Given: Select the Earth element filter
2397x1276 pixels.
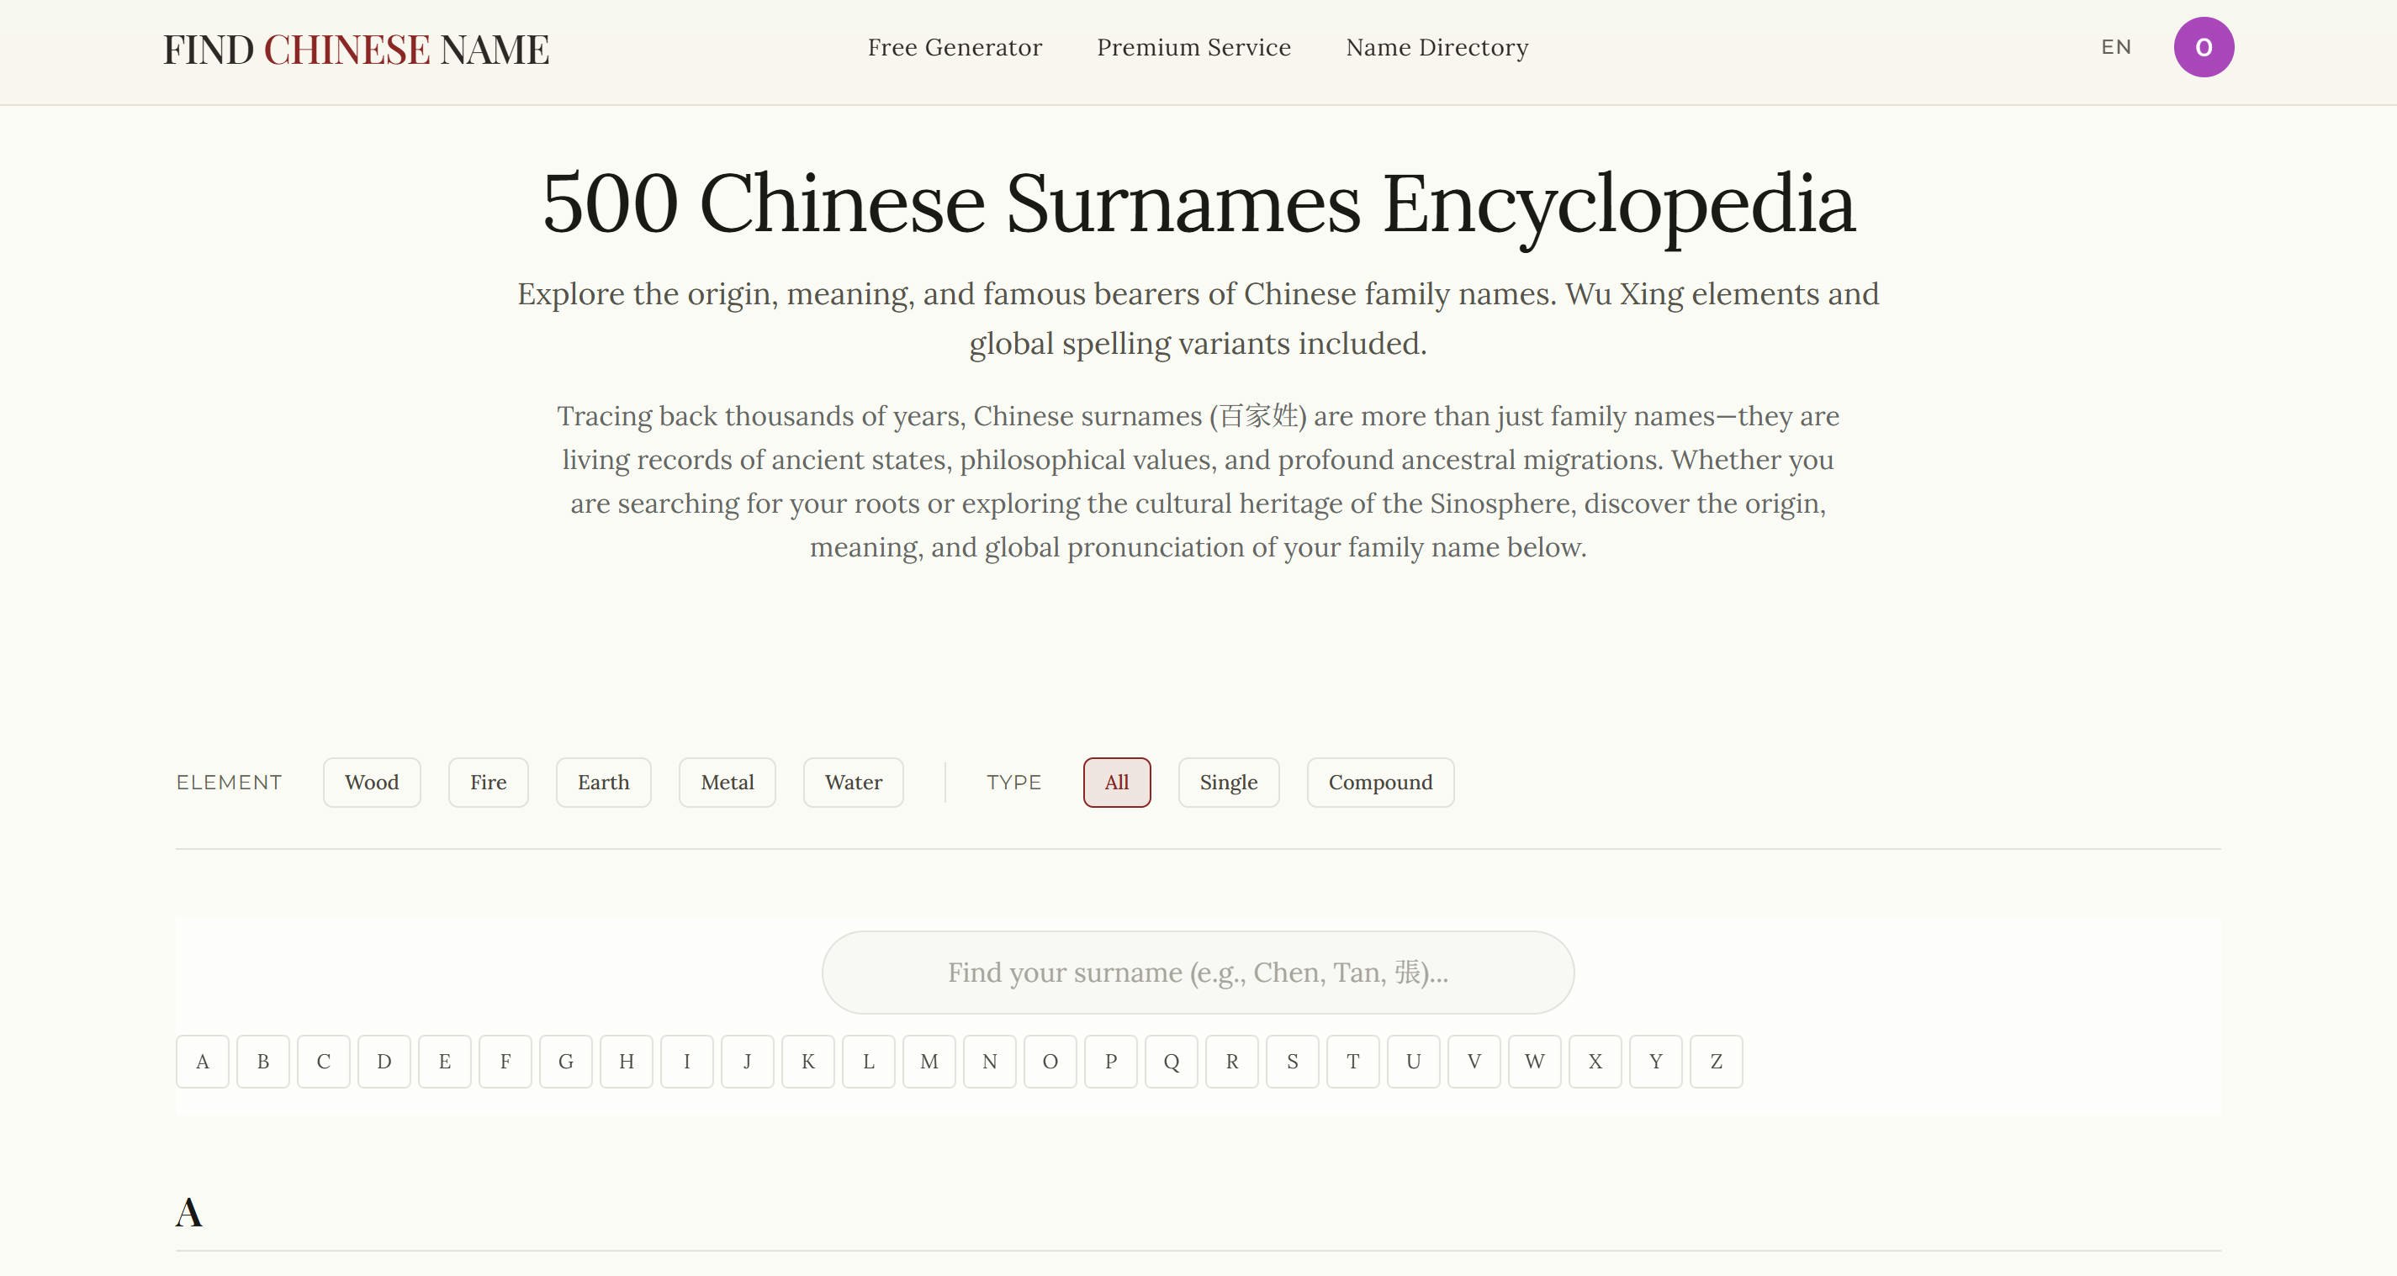Looking at the screenshot, I should coord(603,782).
